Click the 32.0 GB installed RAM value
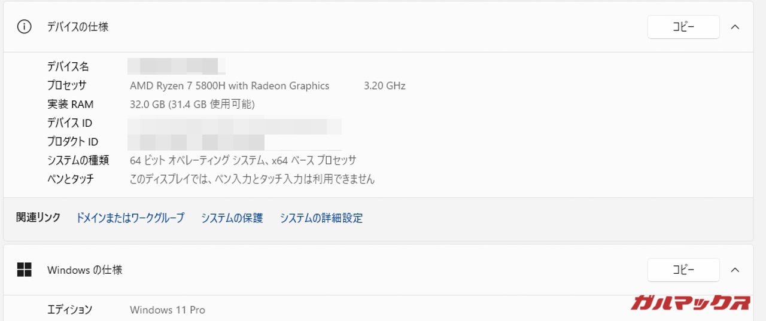 (192, 105)
